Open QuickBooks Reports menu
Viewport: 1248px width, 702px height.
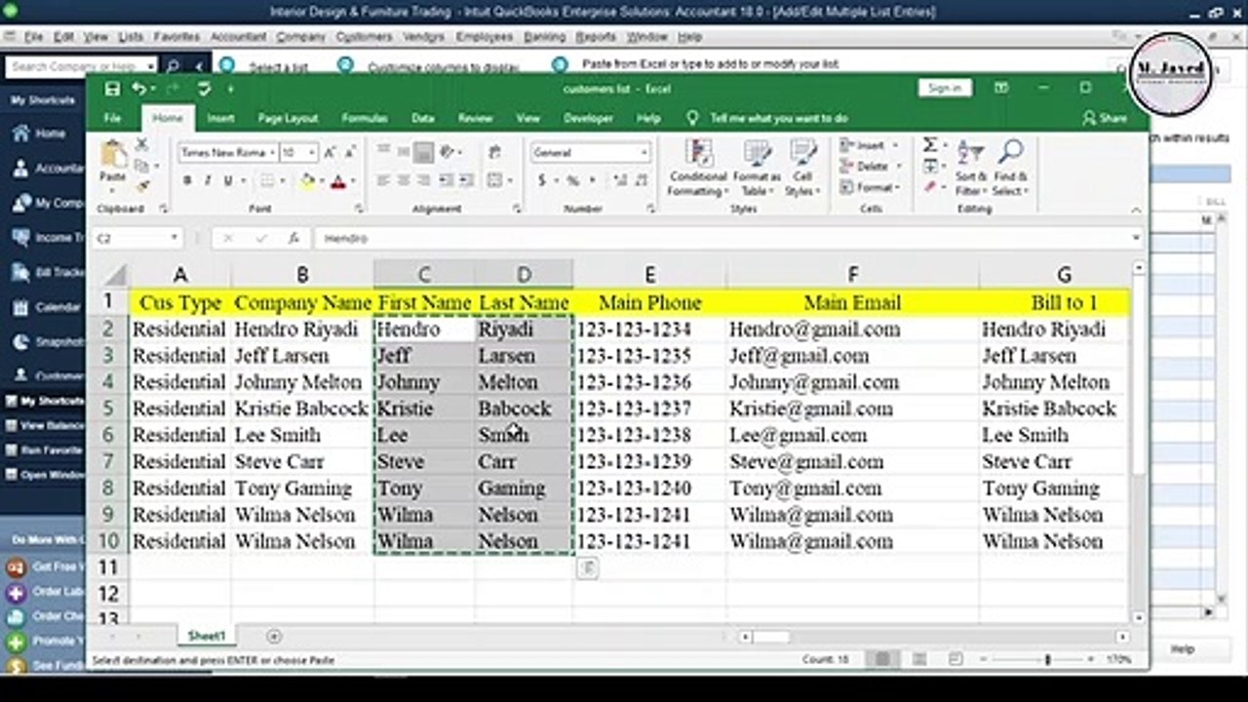pyautogui.click(x=596, y=37)
